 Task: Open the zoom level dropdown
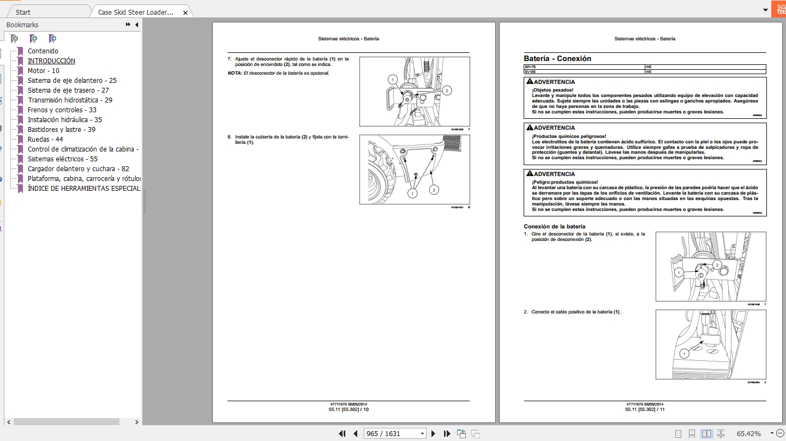[x=771, y=433]
